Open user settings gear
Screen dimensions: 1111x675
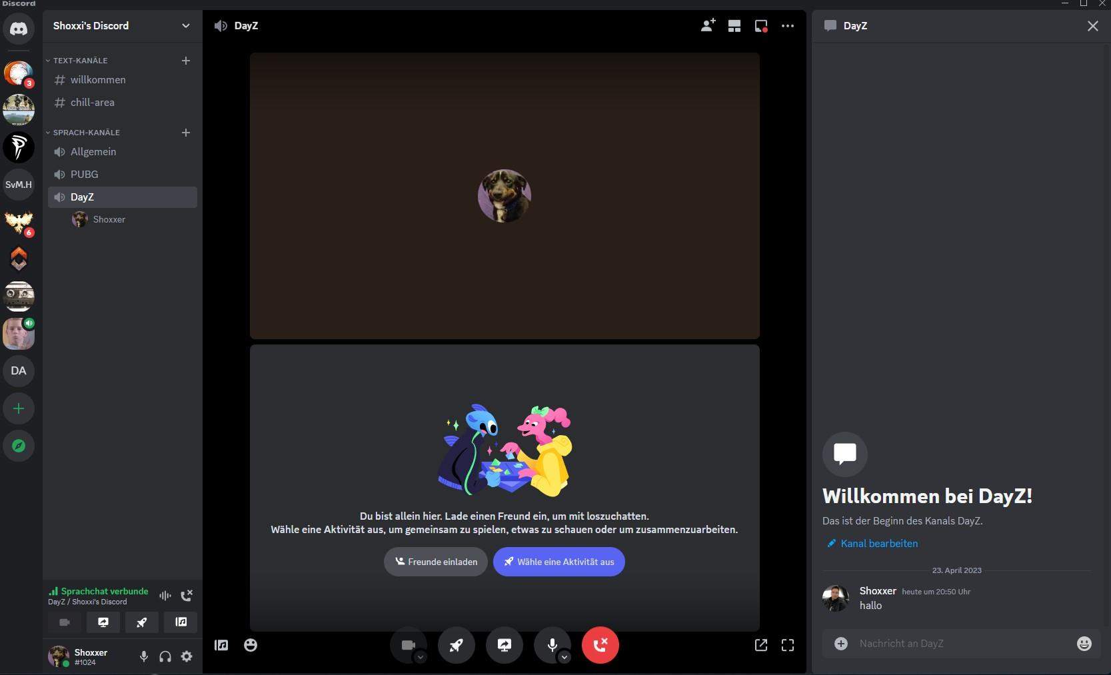[187, 657]
